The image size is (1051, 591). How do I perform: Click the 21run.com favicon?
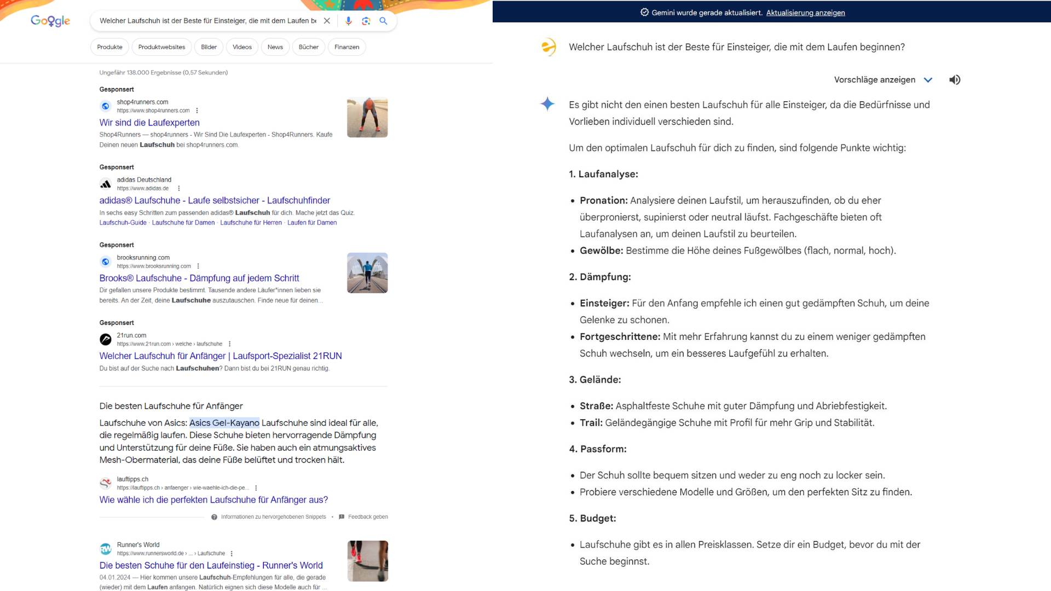tap(106, 339)
